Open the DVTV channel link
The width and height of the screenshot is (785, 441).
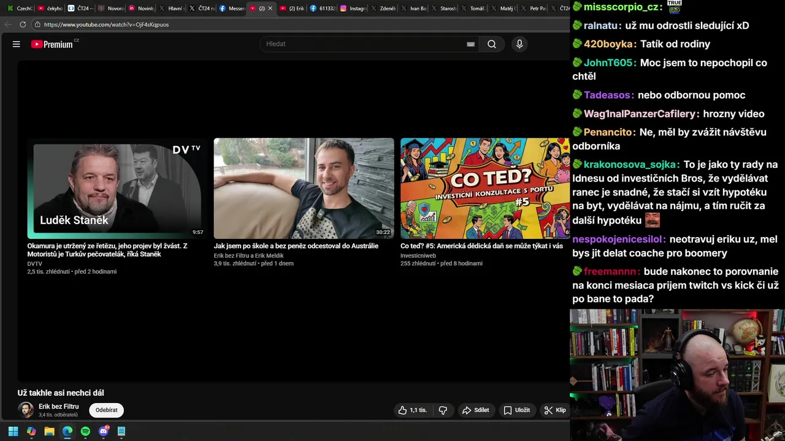tap(35, 264)
